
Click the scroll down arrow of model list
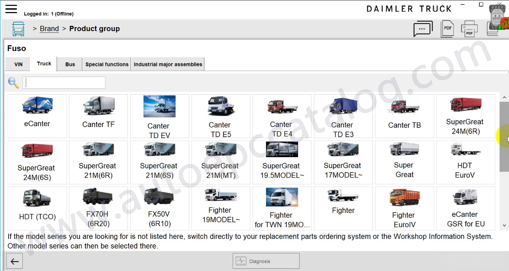tap(505, 225)
